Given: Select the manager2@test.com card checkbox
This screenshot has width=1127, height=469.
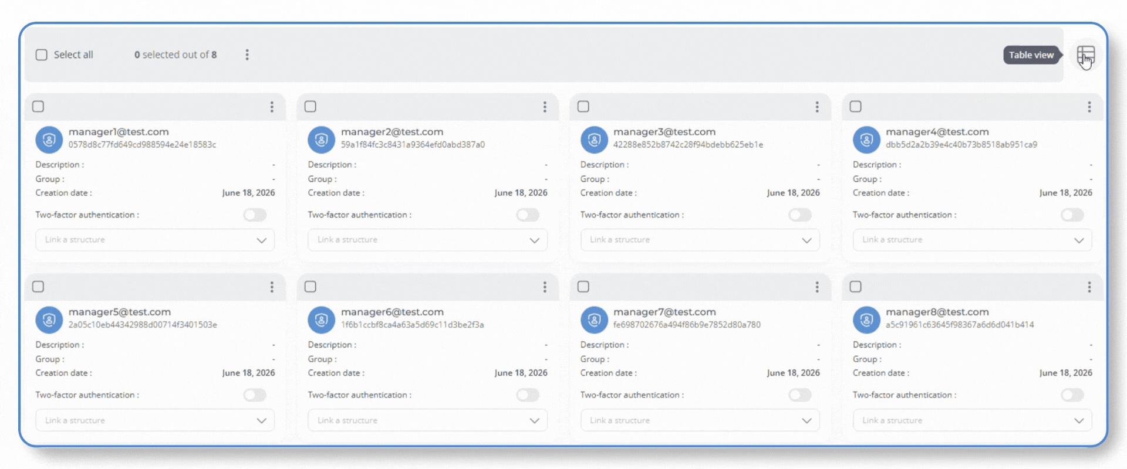Looking at the screenshot, I should point(311,106).
